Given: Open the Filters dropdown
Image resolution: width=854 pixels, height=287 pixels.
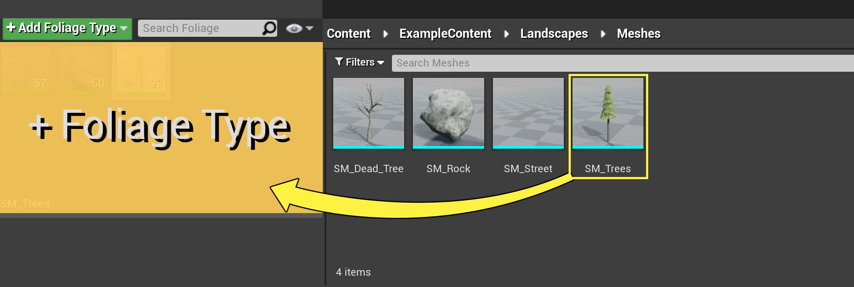Looking at the screenshot, I should click(x=360, y=63).
